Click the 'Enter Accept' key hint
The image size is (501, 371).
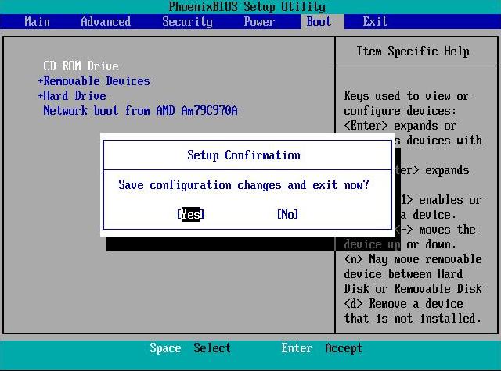[x=322, y=348]
